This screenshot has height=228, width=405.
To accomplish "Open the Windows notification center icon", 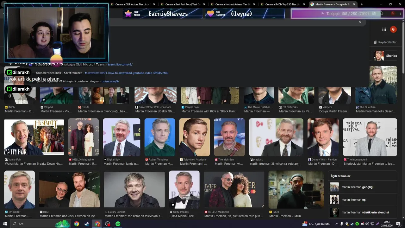I will pyautogui.click(x=398, y=224).
